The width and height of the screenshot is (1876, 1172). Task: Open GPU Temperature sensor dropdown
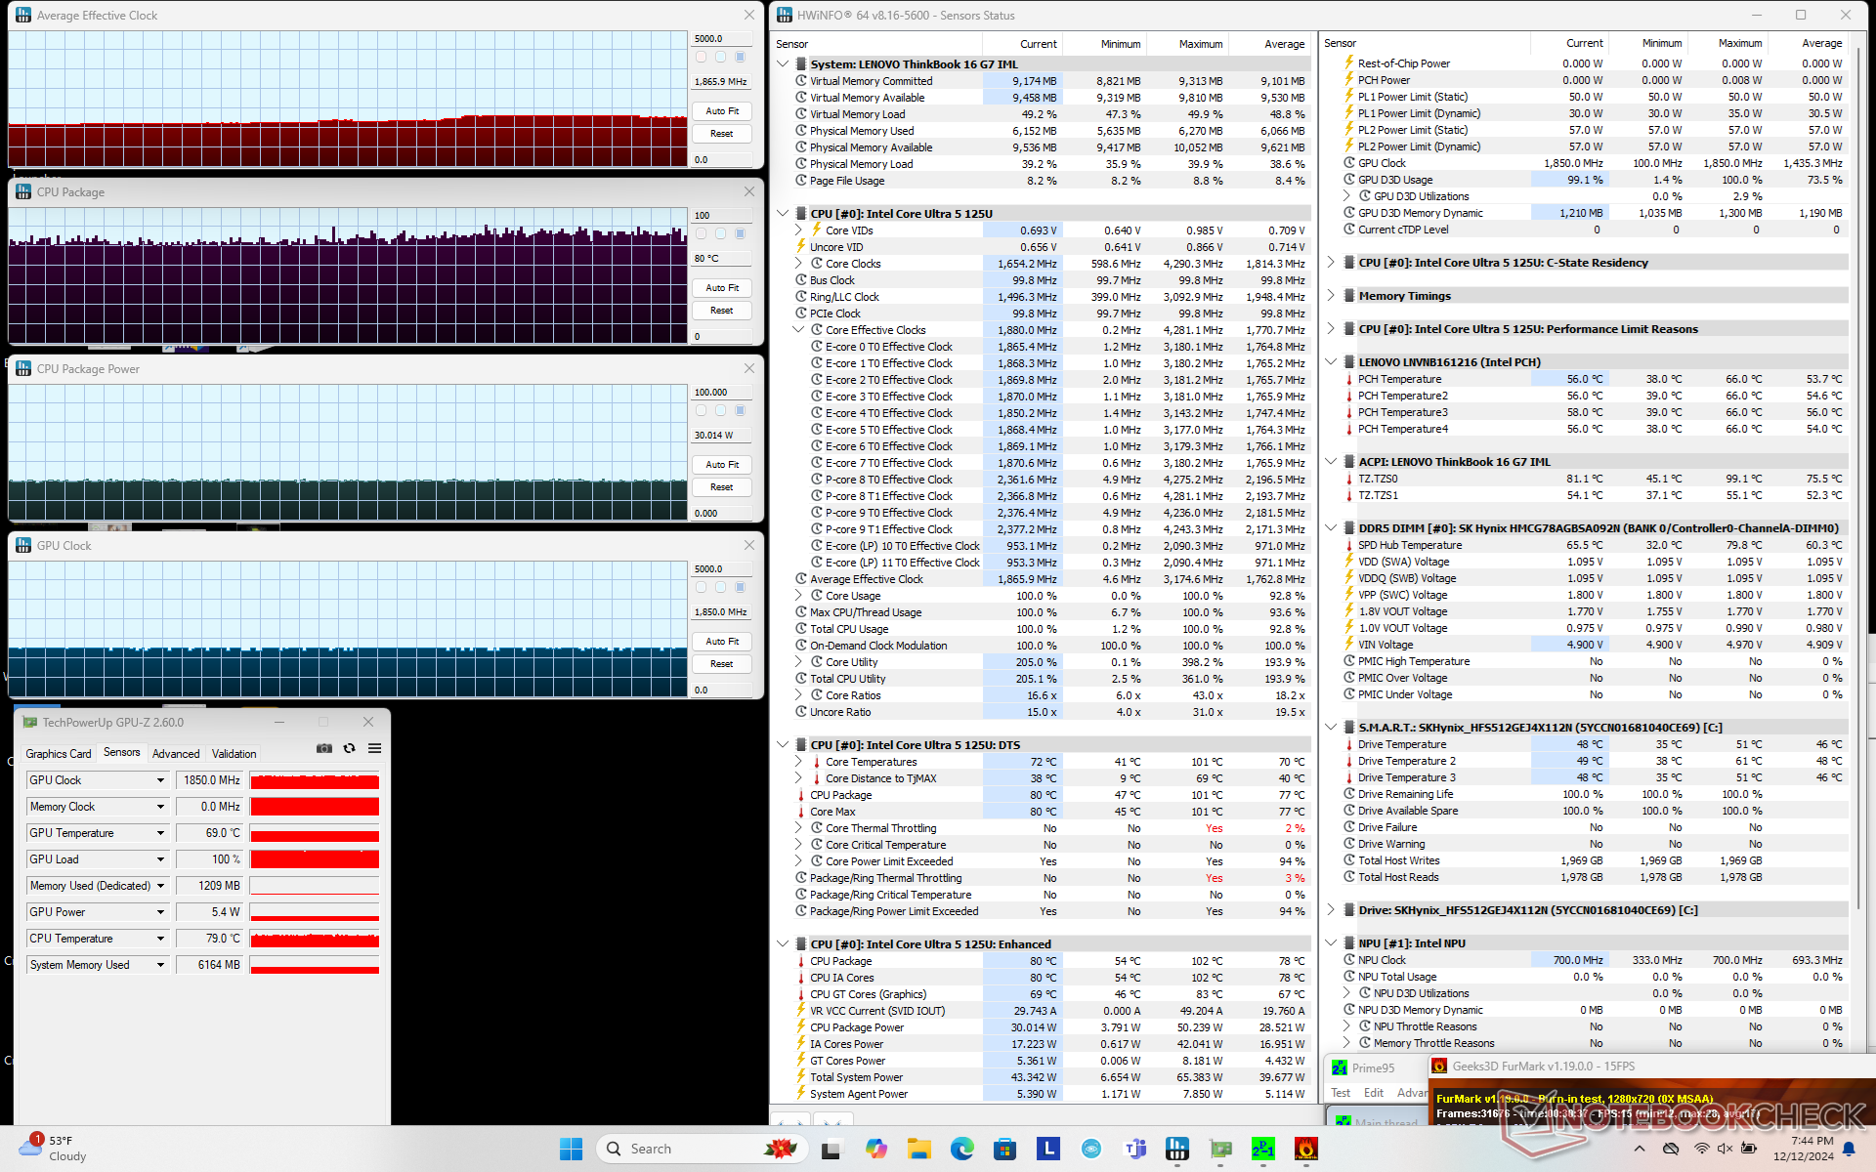(x=160, y=833)
